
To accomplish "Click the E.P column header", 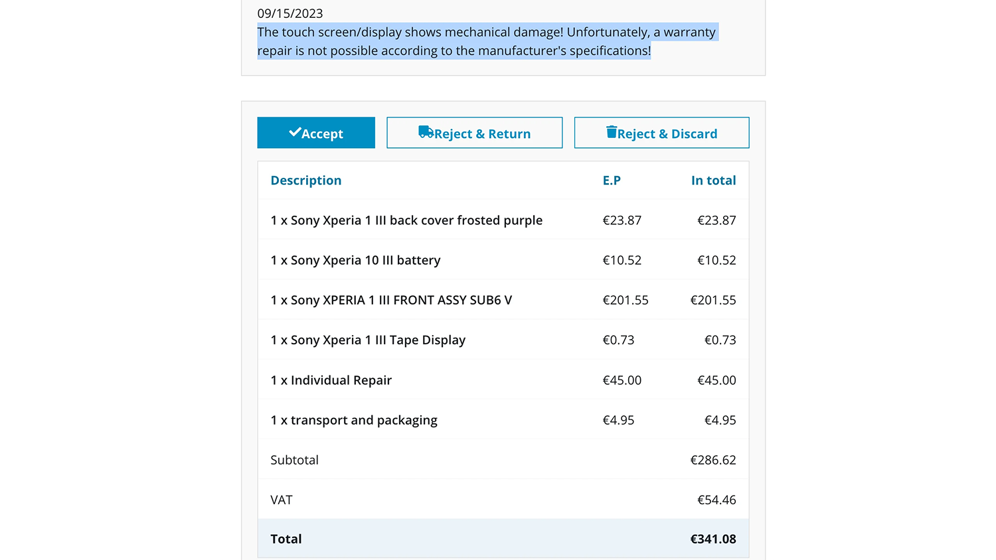I will pos(612,180).
